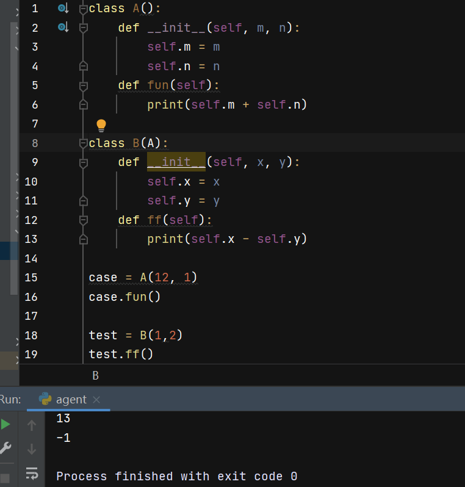The image size is (465, 487).
Task: Click the highlighted __init__ on line 9
Action: click(x=176, y=162)
